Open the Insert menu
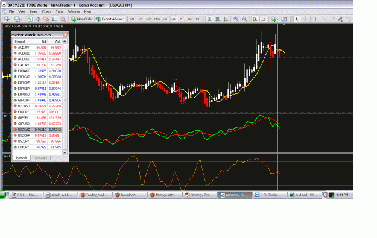Viewport: 377px width, 238px height. click(x=34, y=11)
